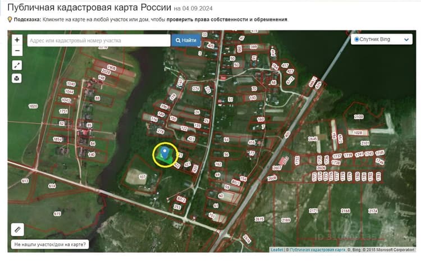Select parcel 1020 on the map
The image size is (421, 265).
[x=33, y=106]
